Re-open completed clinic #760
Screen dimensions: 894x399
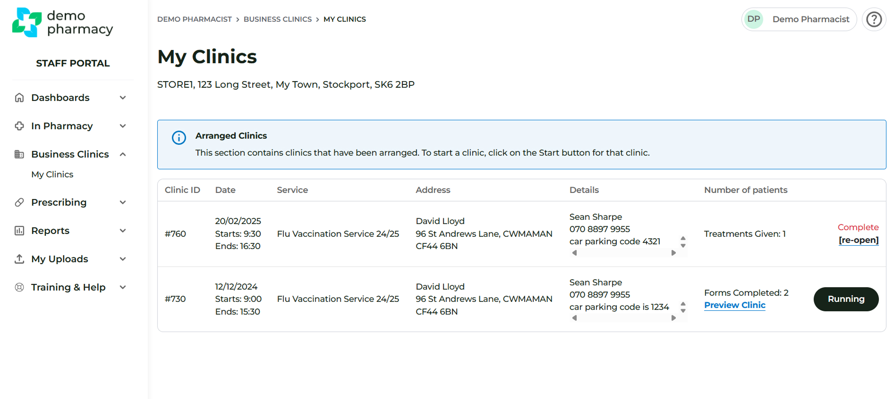click(858, 240)
